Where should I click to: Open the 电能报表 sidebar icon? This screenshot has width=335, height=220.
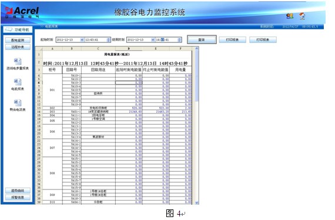pyautogui.click(x=18, y=82)
